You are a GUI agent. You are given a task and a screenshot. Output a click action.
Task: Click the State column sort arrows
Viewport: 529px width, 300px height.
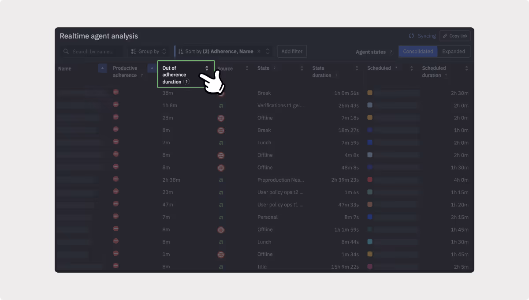302,68
